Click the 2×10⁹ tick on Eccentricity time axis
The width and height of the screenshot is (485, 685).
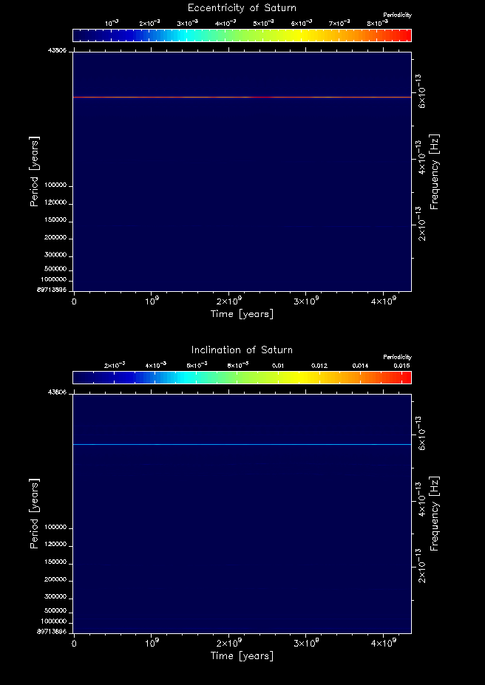[228, 301]
